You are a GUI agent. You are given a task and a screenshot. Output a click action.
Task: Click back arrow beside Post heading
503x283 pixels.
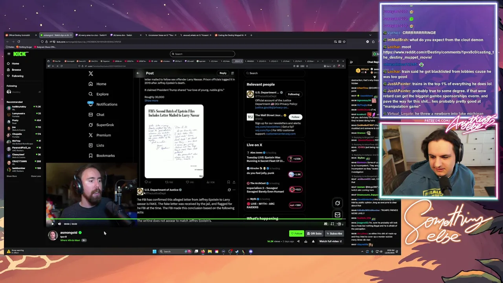pos(138,73)
